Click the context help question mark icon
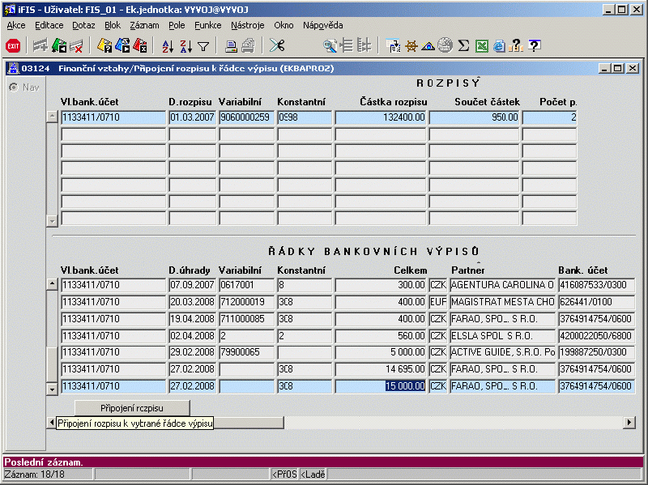 coord(516,45)
